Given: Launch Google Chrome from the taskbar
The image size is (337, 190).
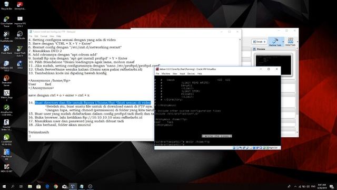Looking at the screenshot, I should [x=56, y=186].
